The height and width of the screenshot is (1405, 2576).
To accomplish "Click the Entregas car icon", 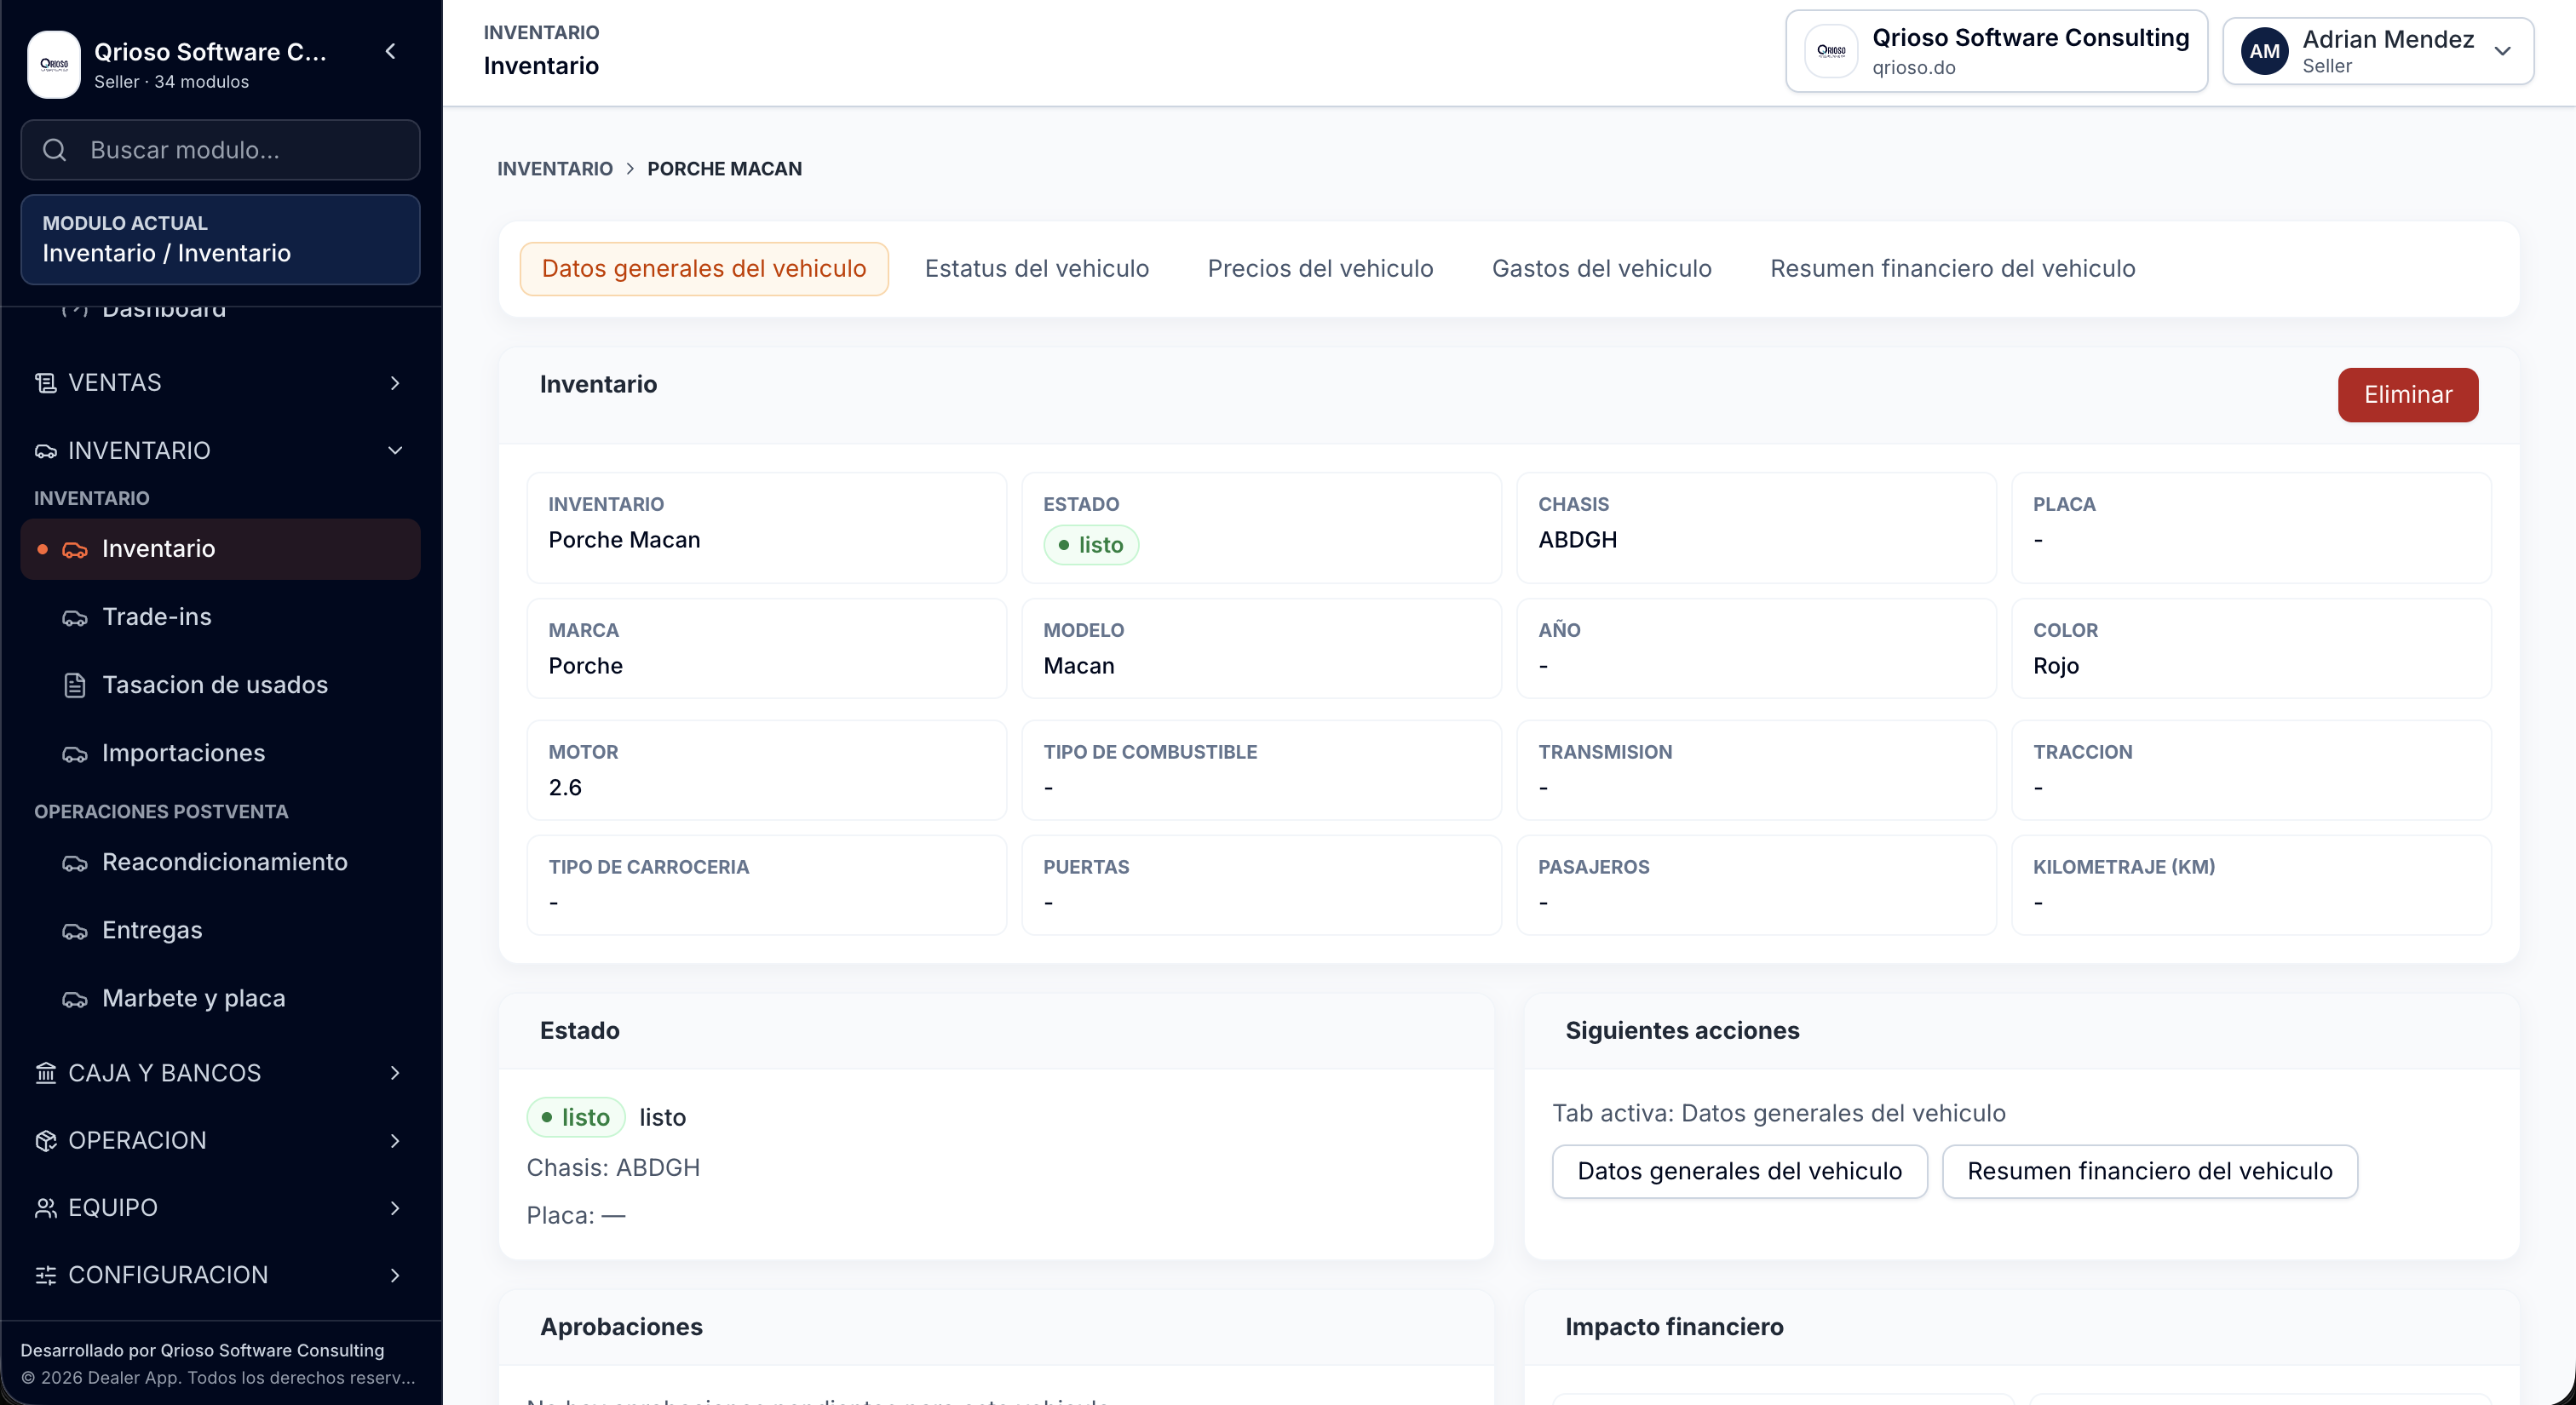I will (x=75, y=931).
